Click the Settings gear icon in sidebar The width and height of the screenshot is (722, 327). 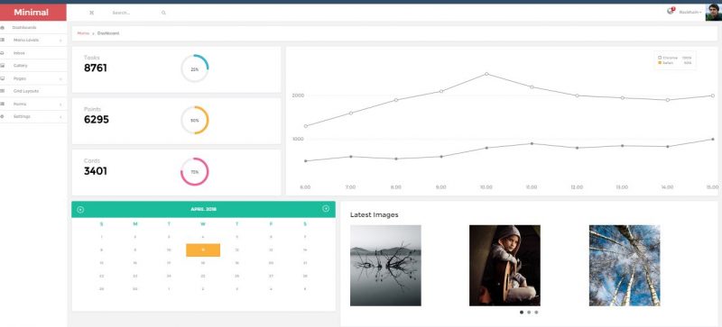(3, 116)
